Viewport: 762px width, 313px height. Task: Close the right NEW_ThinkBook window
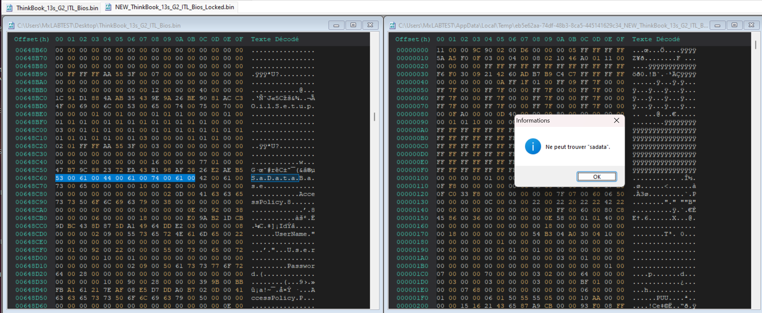[x=751, y=25]
